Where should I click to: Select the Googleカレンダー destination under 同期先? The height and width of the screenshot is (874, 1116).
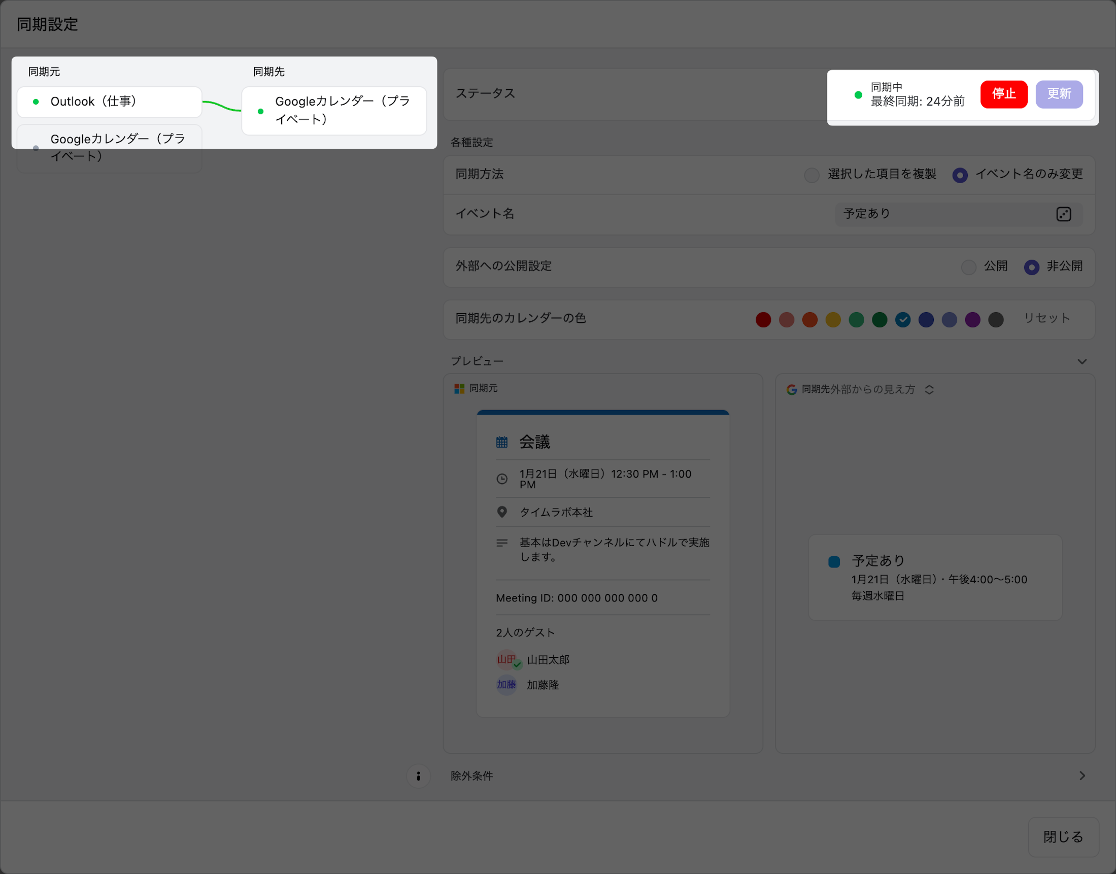tap(334, 111)
